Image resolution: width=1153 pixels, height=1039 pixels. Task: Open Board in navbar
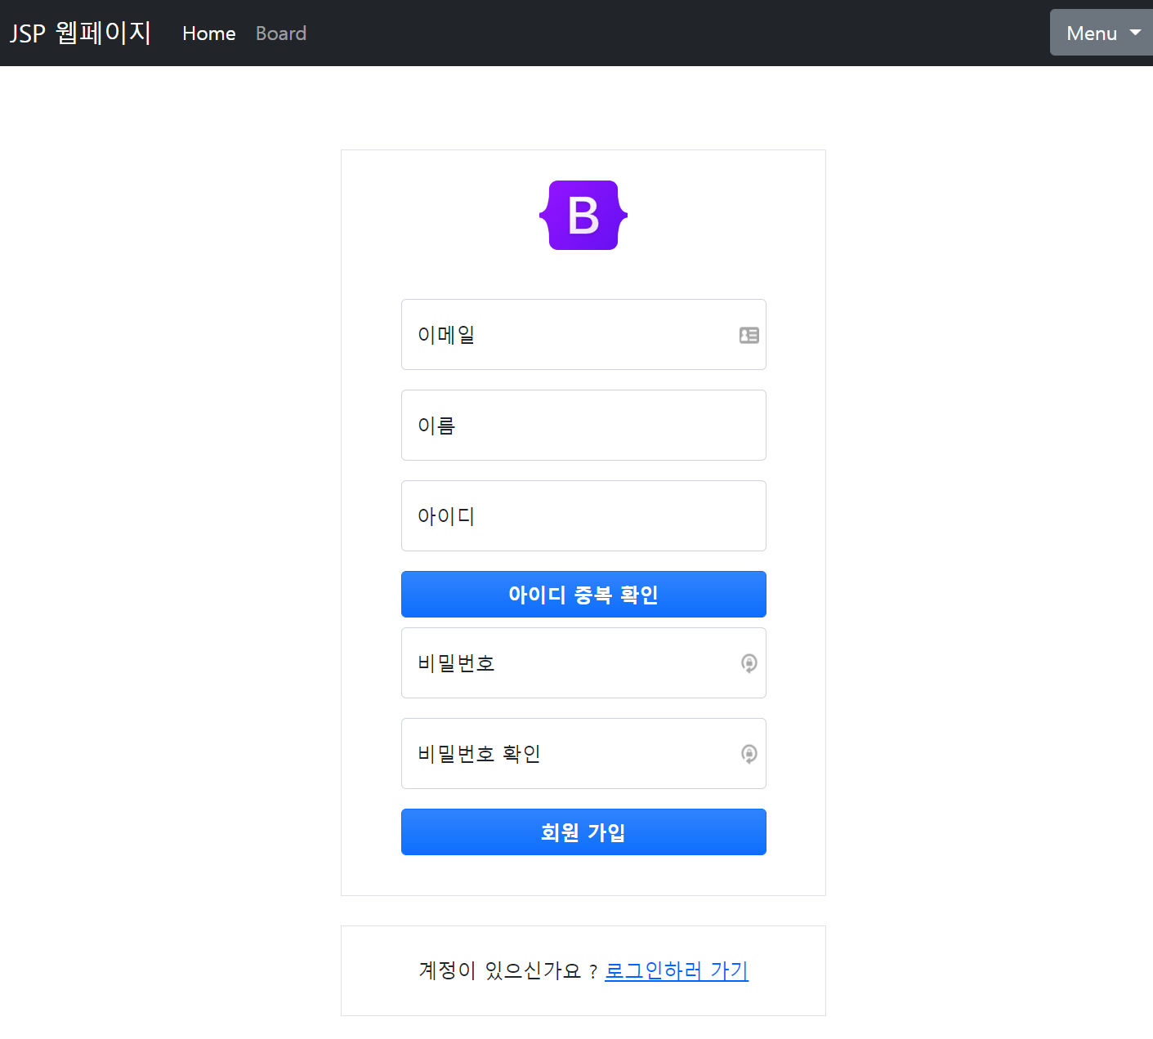coord(281,33)
